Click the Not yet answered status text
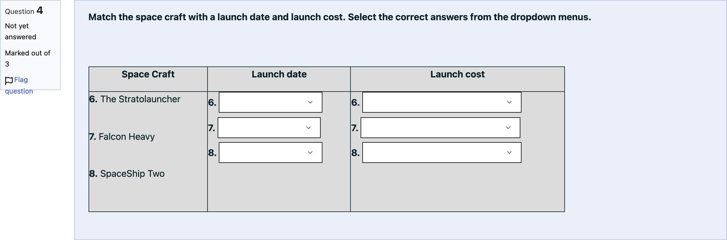 [21, 31]
